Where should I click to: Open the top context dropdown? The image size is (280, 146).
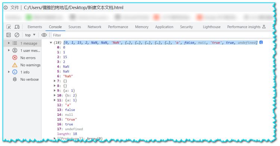[x=30, y=35]
